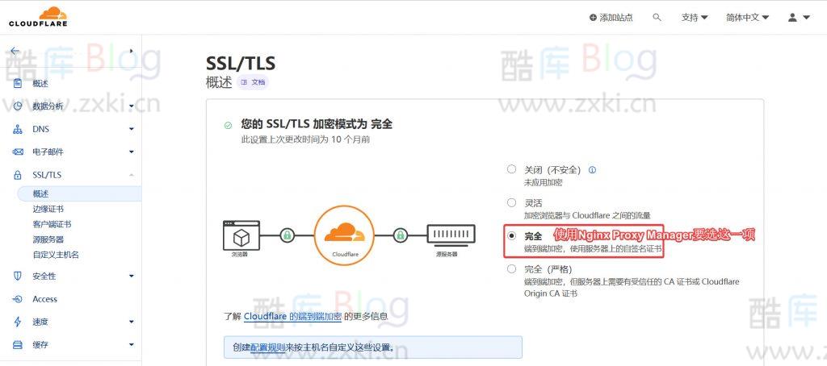Follow the 配置规则 link
The width and height of the screenshot is (827, 366).
tap(267, 347)
